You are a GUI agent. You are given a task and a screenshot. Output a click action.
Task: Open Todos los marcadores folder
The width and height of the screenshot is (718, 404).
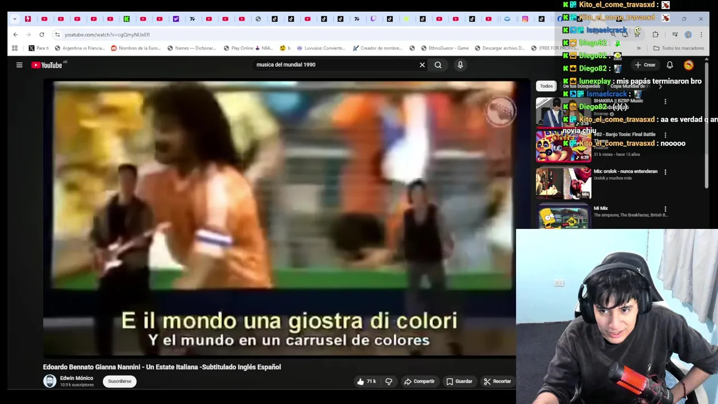click(679, 48)
